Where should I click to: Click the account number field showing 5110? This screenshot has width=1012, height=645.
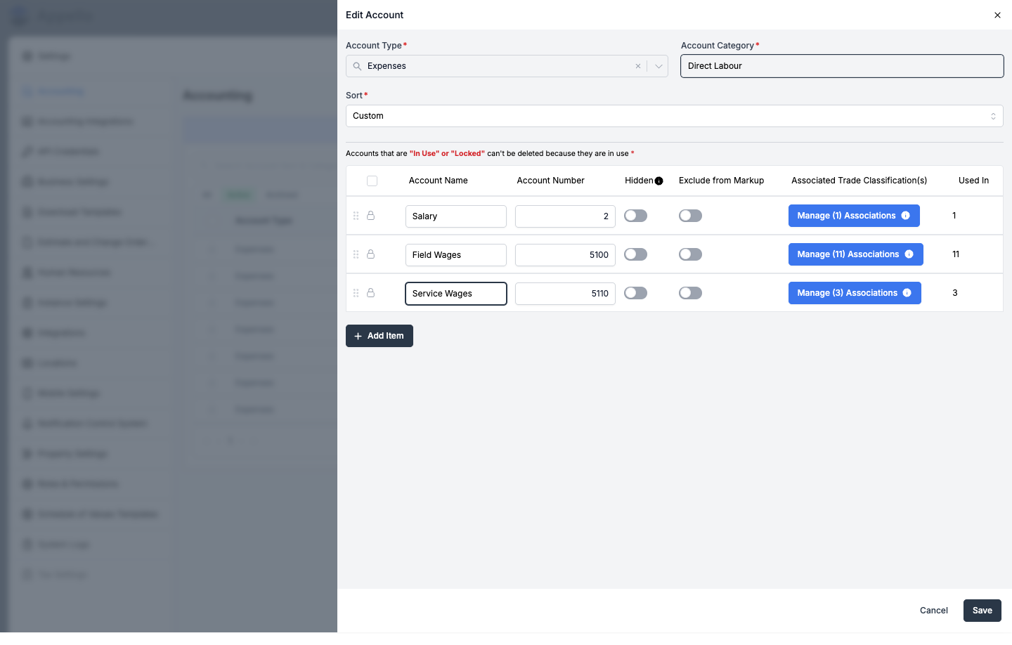565,294
